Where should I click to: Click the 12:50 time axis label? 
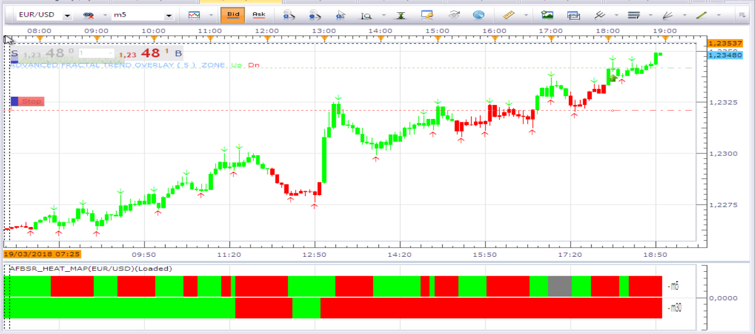[314, 254]
